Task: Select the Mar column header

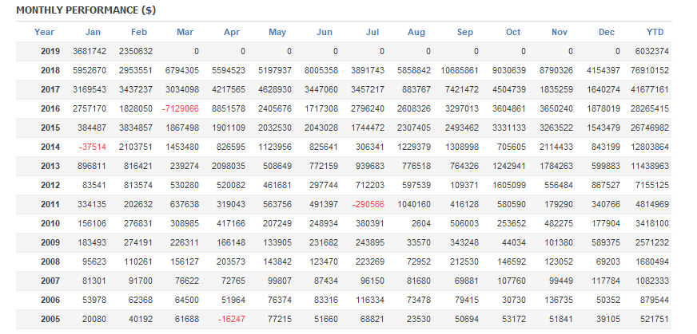Action: click(x=185, y=32)
